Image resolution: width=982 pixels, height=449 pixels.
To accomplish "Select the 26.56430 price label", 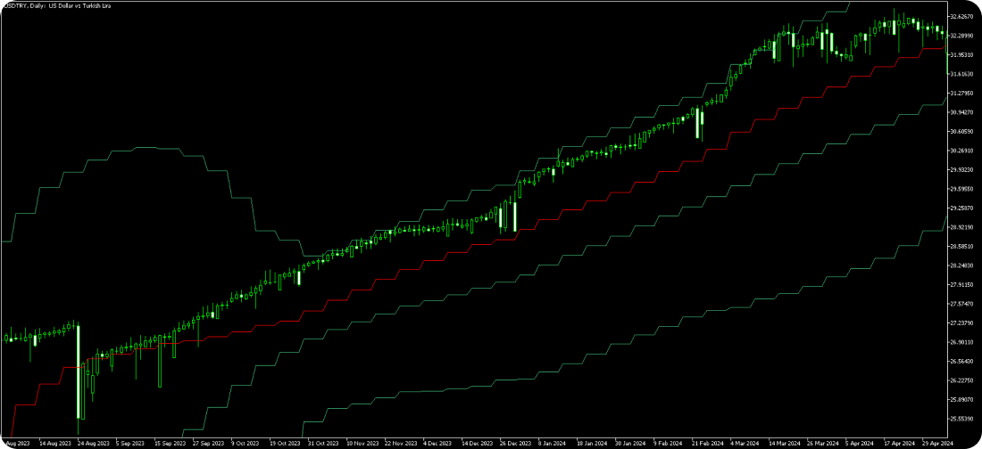I will point(963,362).
